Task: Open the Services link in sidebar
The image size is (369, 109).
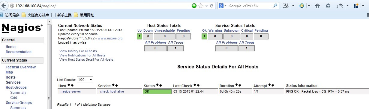Action: click(13, 82)
